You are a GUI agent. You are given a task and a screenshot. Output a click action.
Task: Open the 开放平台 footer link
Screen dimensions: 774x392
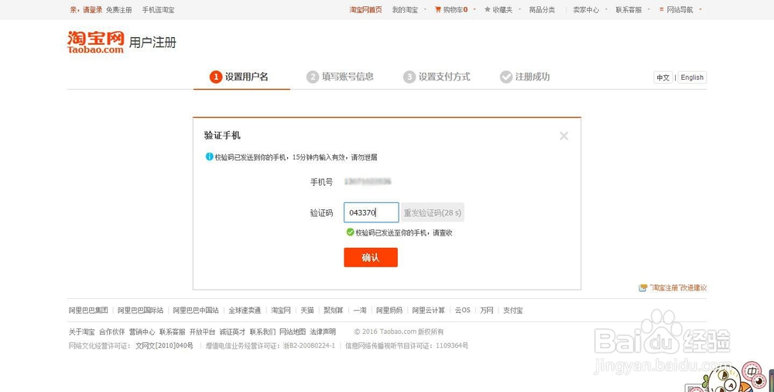[202, 332]
